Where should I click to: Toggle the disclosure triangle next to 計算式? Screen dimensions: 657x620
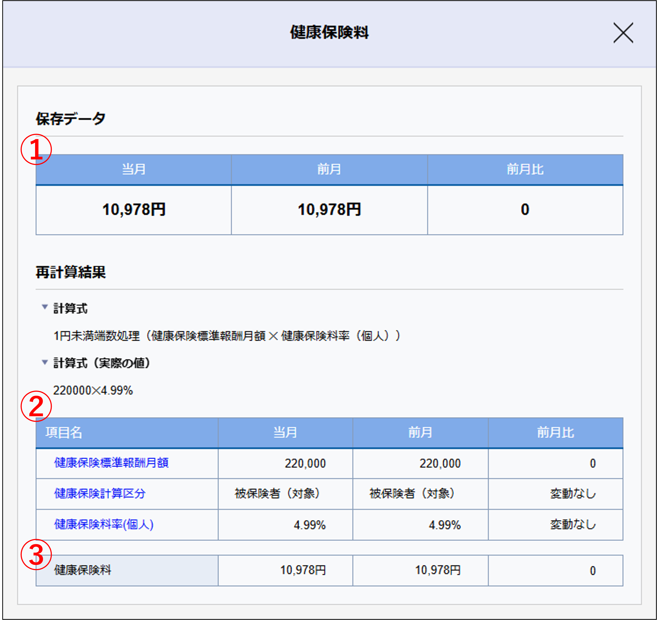pos(45,307)
